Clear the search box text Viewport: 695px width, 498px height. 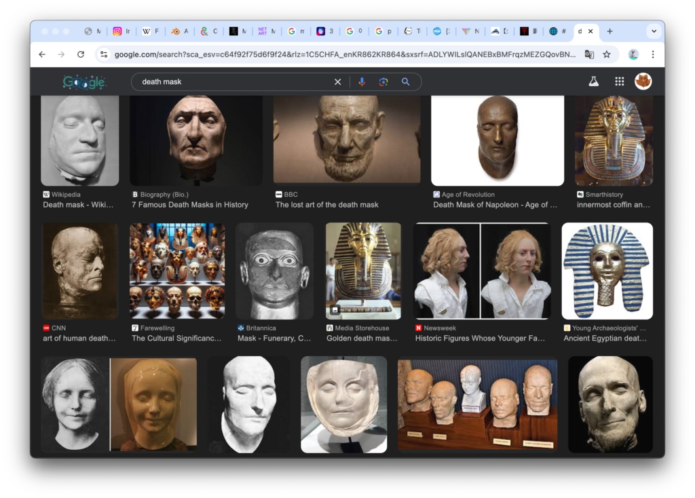point(337,81)
